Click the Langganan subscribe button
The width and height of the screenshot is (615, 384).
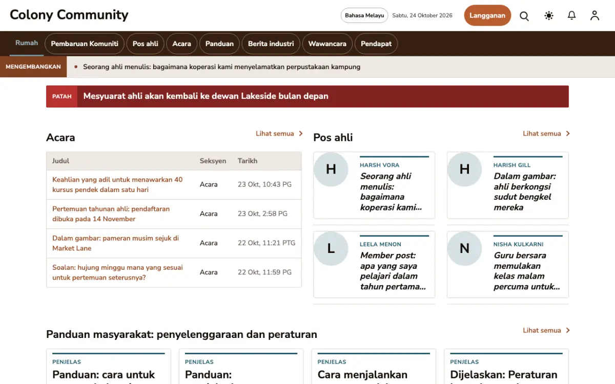point(487,15)
